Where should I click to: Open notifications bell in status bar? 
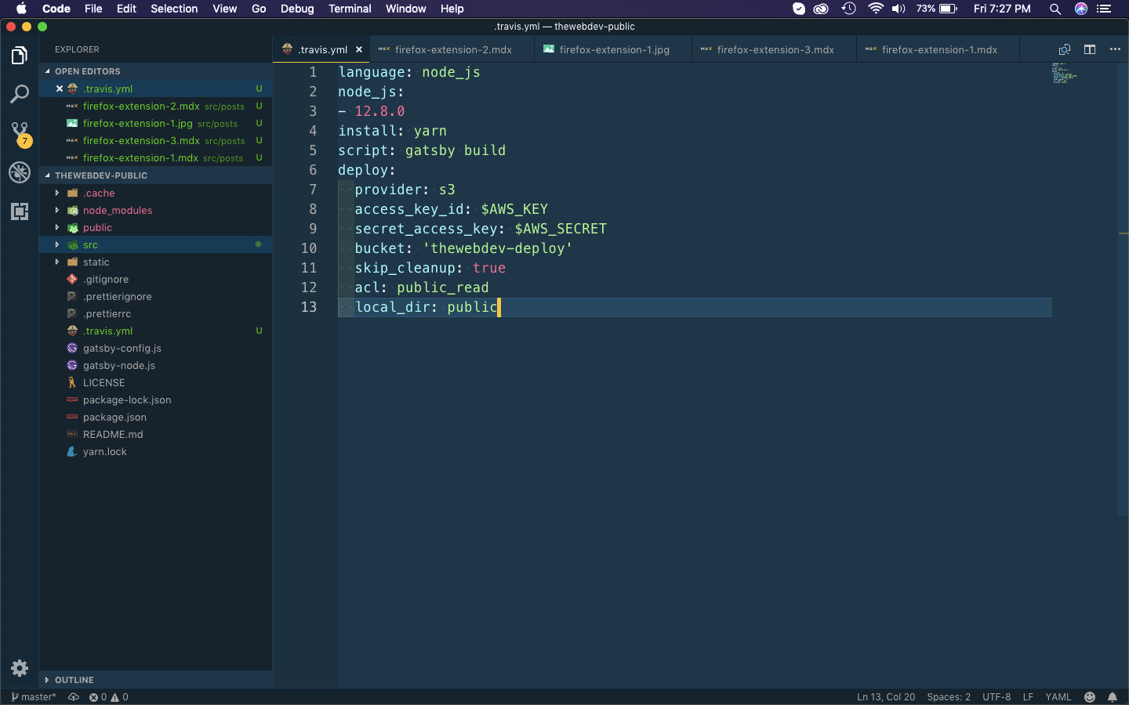click(x=1113, y=697)
